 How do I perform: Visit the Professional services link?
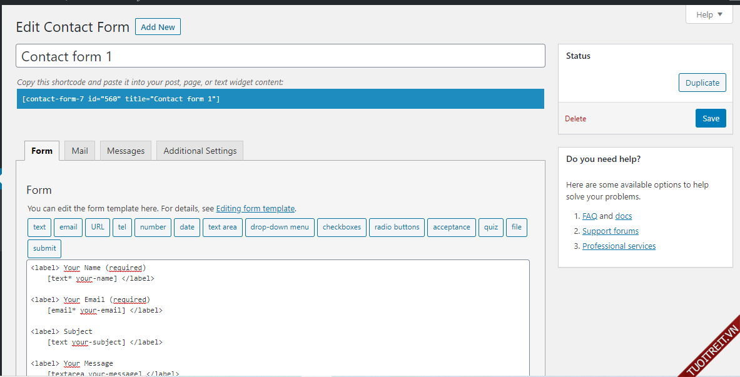tap(619, 246)
